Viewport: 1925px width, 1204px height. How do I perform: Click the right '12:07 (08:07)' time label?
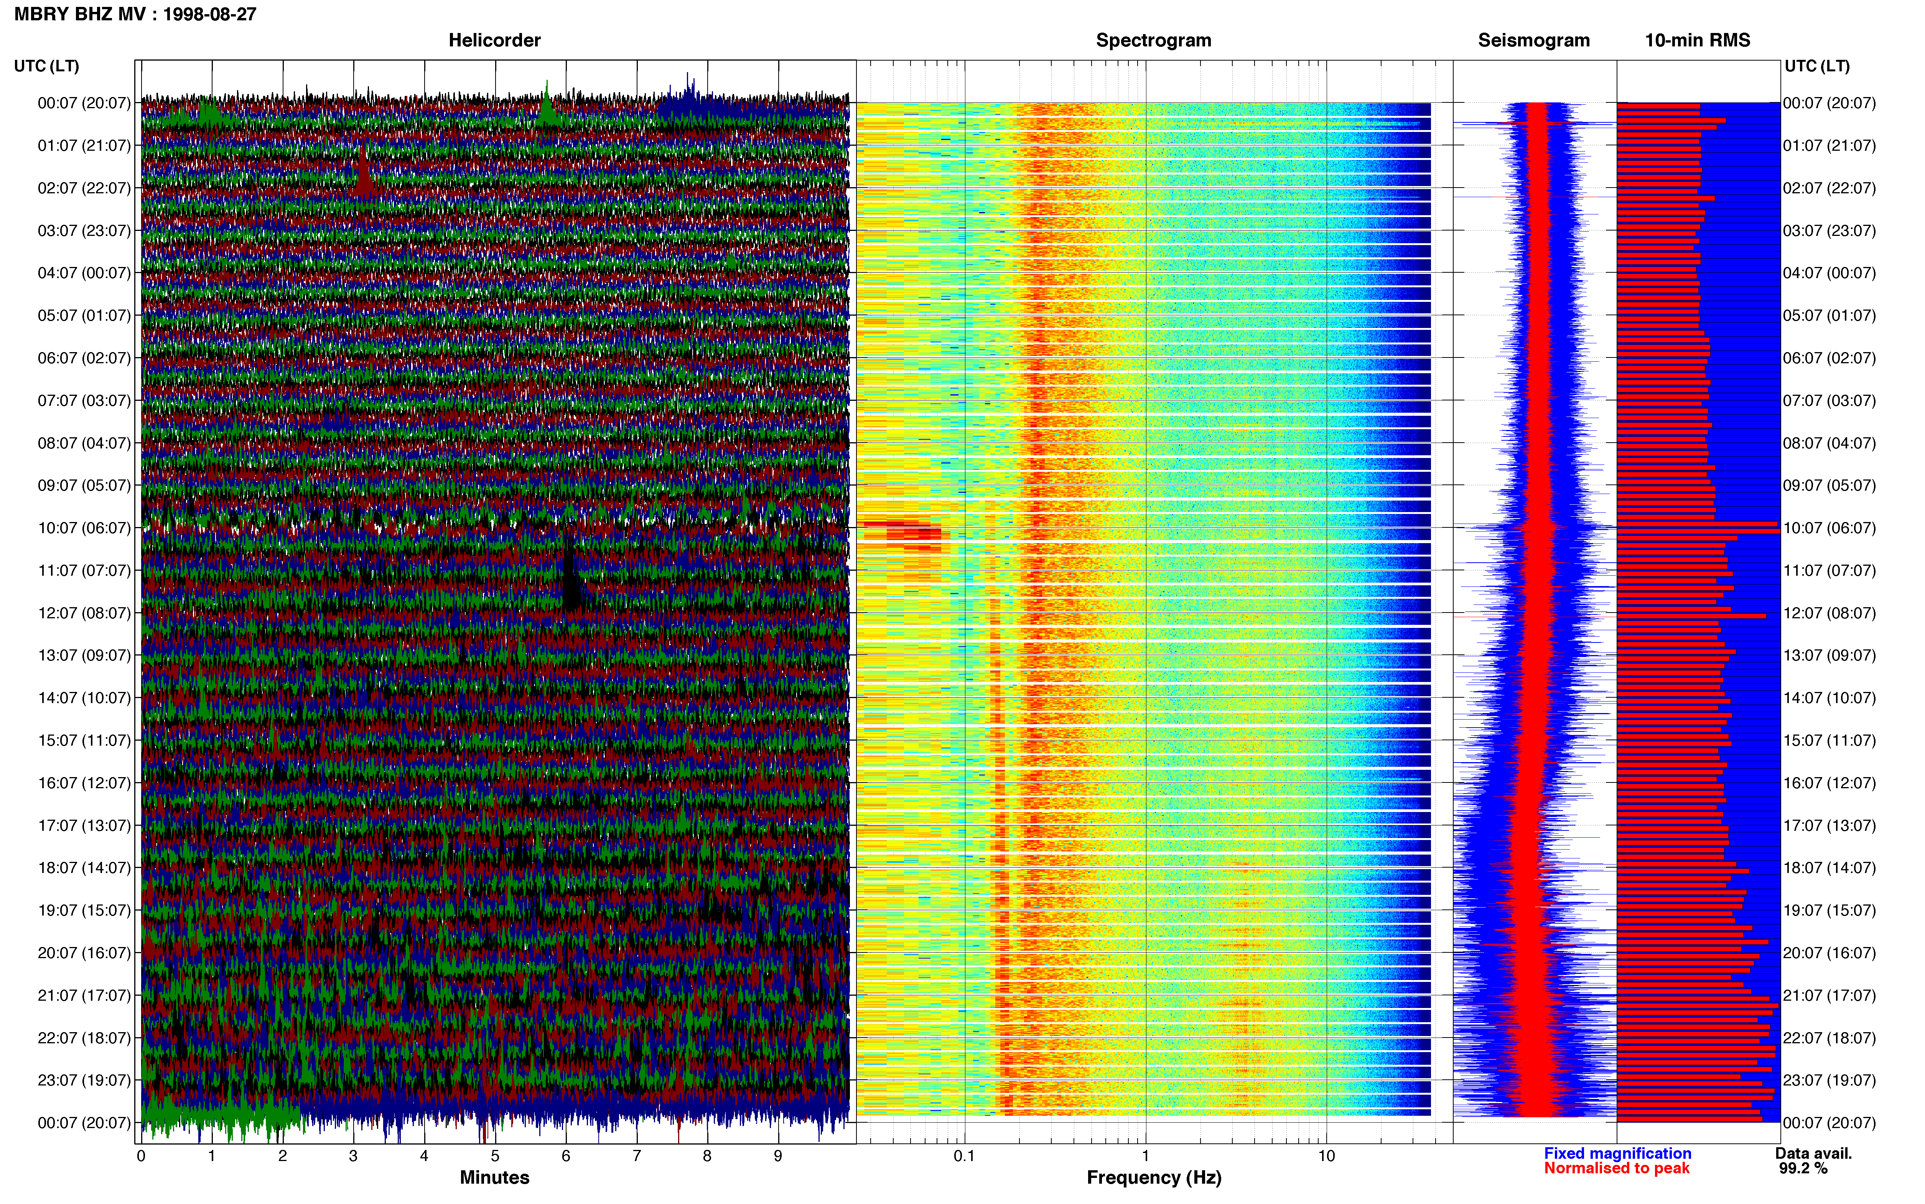click(1829, 613)
